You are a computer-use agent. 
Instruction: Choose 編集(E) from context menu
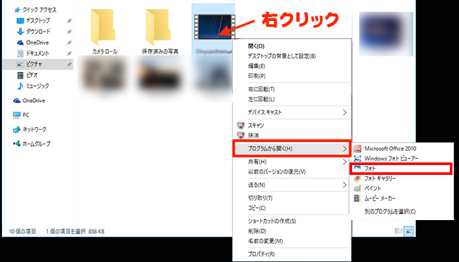tap(256, 66)
